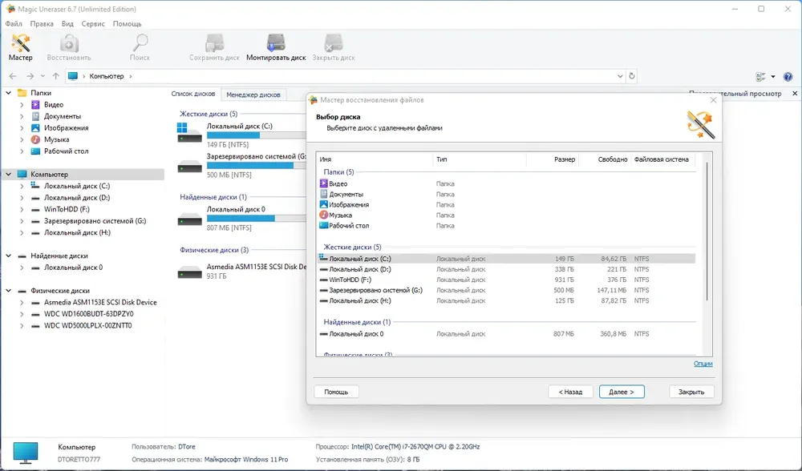Click the Восстановить toolbar icon
Image resolution: width=802 pixels, height=471 pixels.
69,47
